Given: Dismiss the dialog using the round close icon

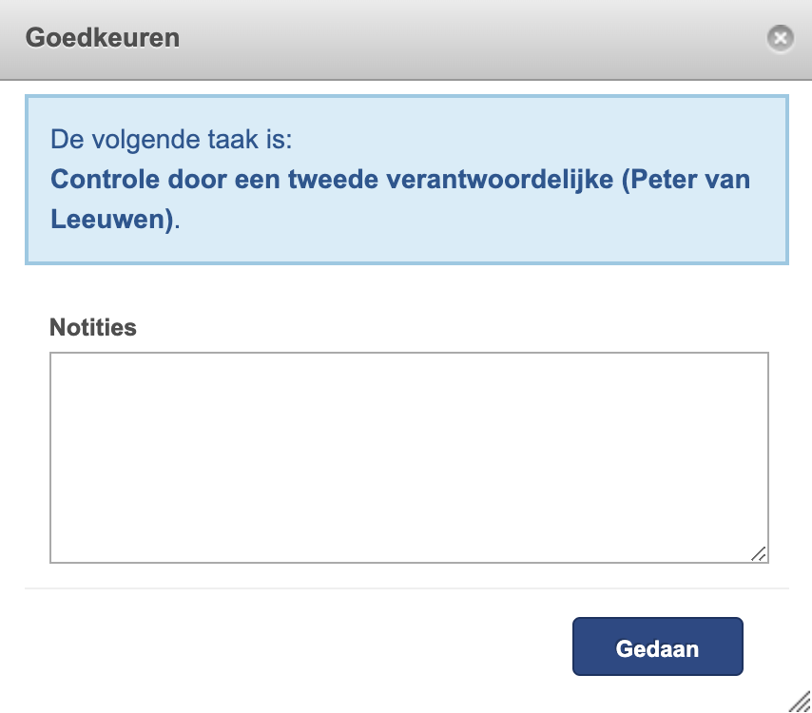Looking at the screenshot, I should click(780, 38).
